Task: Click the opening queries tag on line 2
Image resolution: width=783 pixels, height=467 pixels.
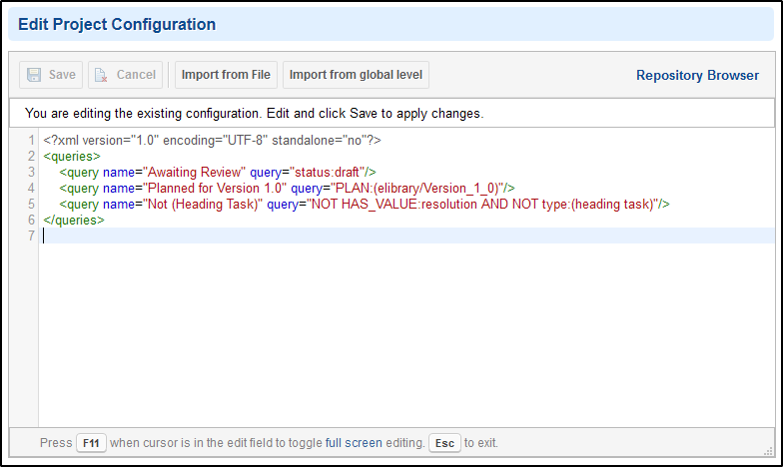Action: 72,156
